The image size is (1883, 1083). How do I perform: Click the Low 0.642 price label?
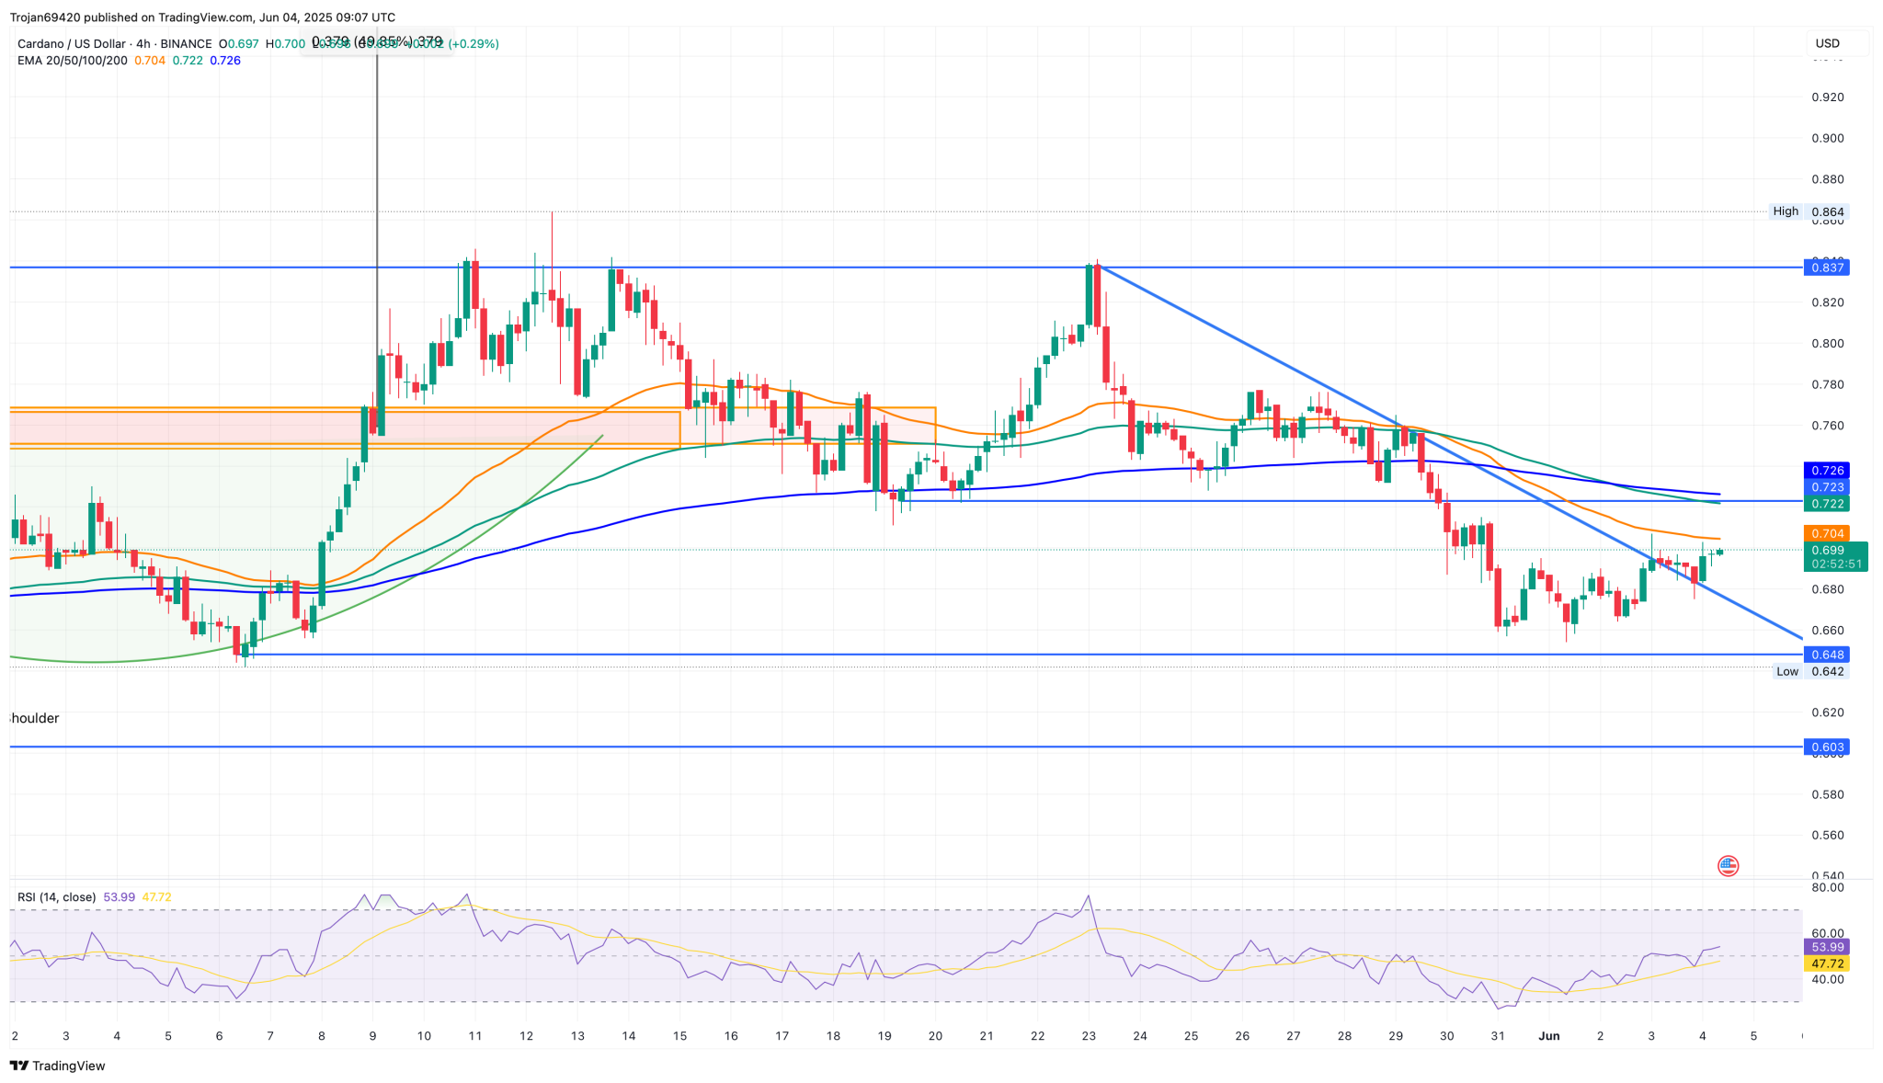[1809, 671]
